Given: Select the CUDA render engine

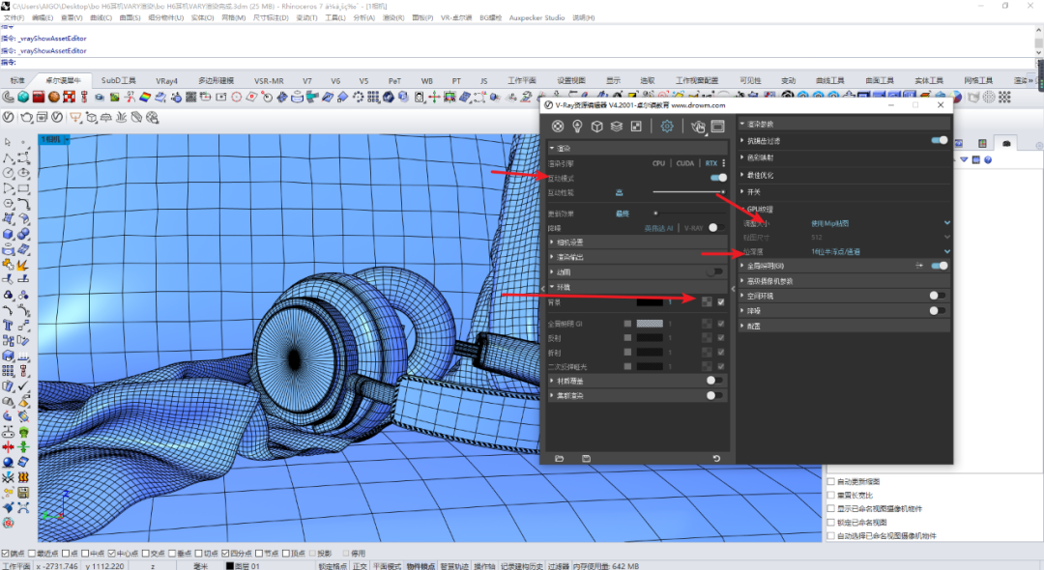Looking at the screenshot, I should pyautogui.click(x=685, y=163).
